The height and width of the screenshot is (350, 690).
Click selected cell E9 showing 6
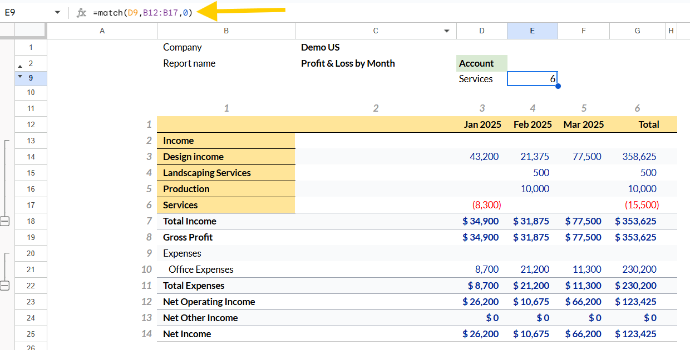[533, 79]
